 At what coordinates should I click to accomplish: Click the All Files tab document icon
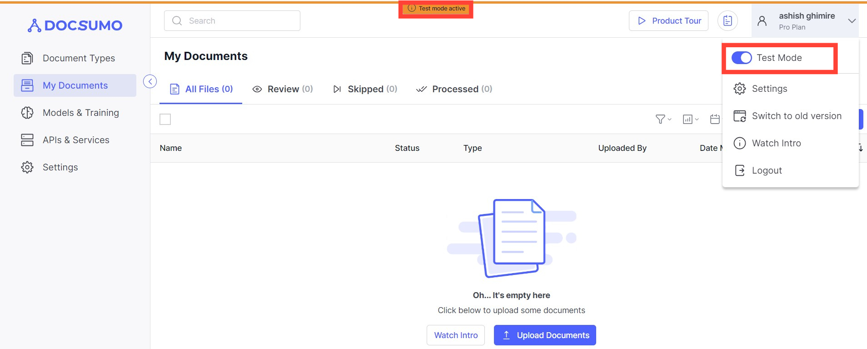(x=174, y=89)
